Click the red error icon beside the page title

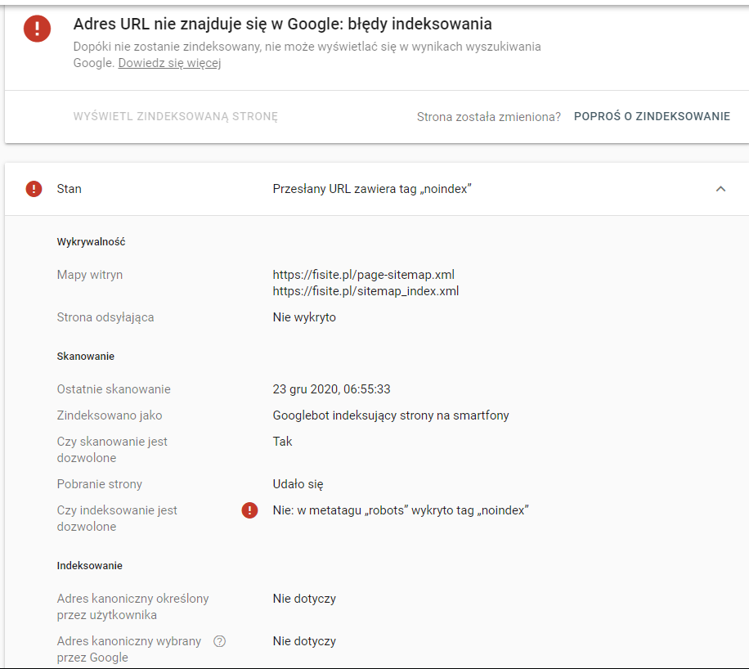(x=38, y=29)
